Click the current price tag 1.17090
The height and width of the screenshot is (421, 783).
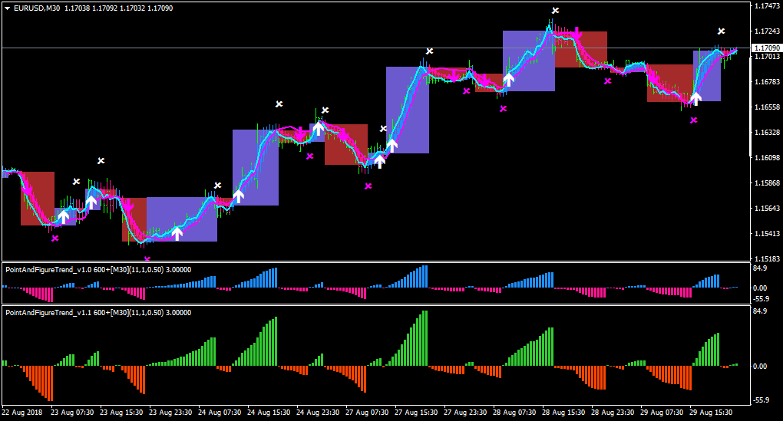point(767,48)
